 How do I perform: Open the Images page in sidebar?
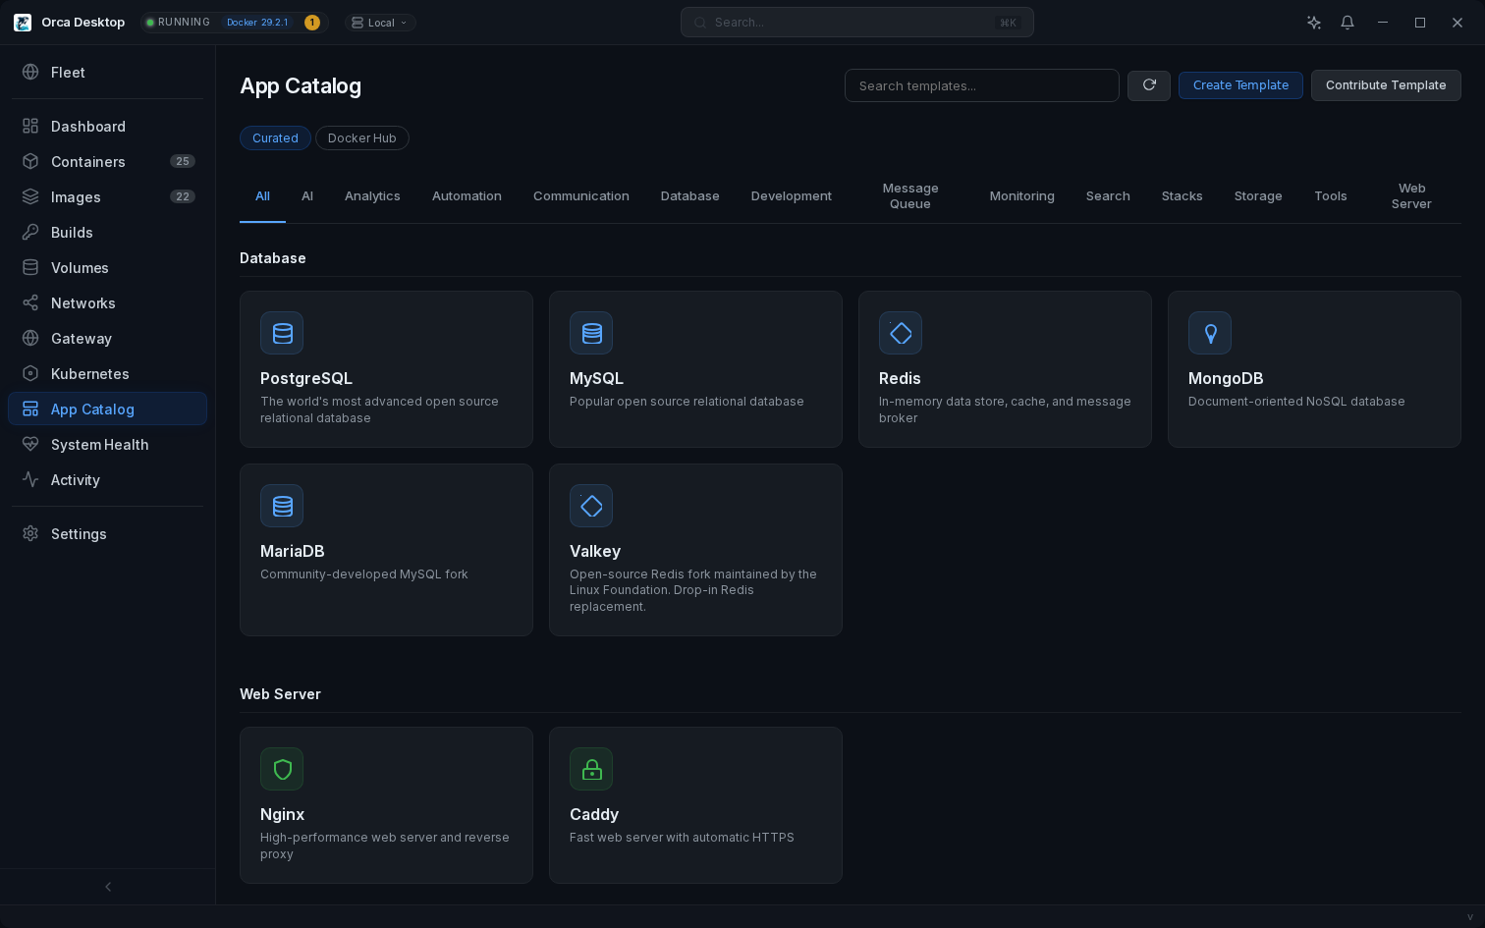pyautogui.click(x=108, y=196)
